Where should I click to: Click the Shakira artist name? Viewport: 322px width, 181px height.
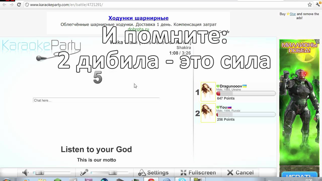click(x=184, y=48)
